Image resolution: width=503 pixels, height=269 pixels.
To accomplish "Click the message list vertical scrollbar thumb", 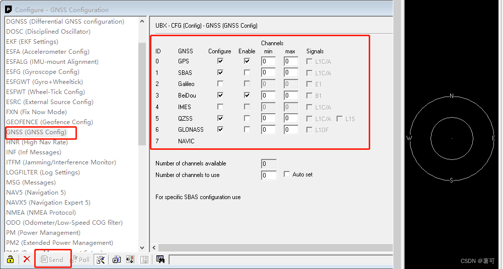I will 142,94.
